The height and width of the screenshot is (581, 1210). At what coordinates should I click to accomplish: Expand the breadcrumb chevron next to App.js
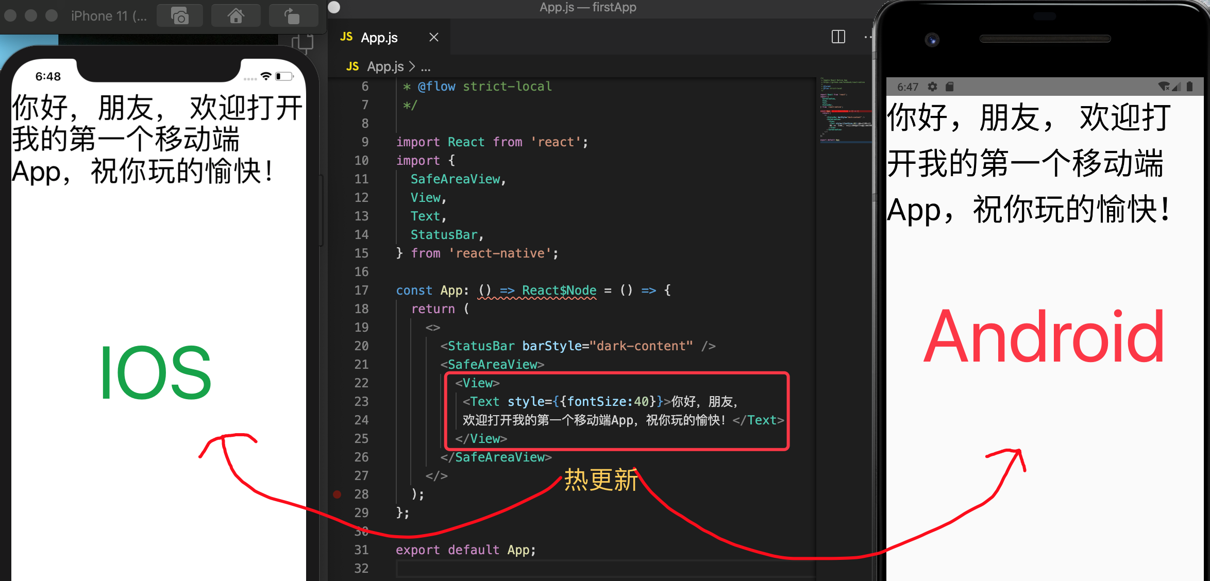point(412,66)
